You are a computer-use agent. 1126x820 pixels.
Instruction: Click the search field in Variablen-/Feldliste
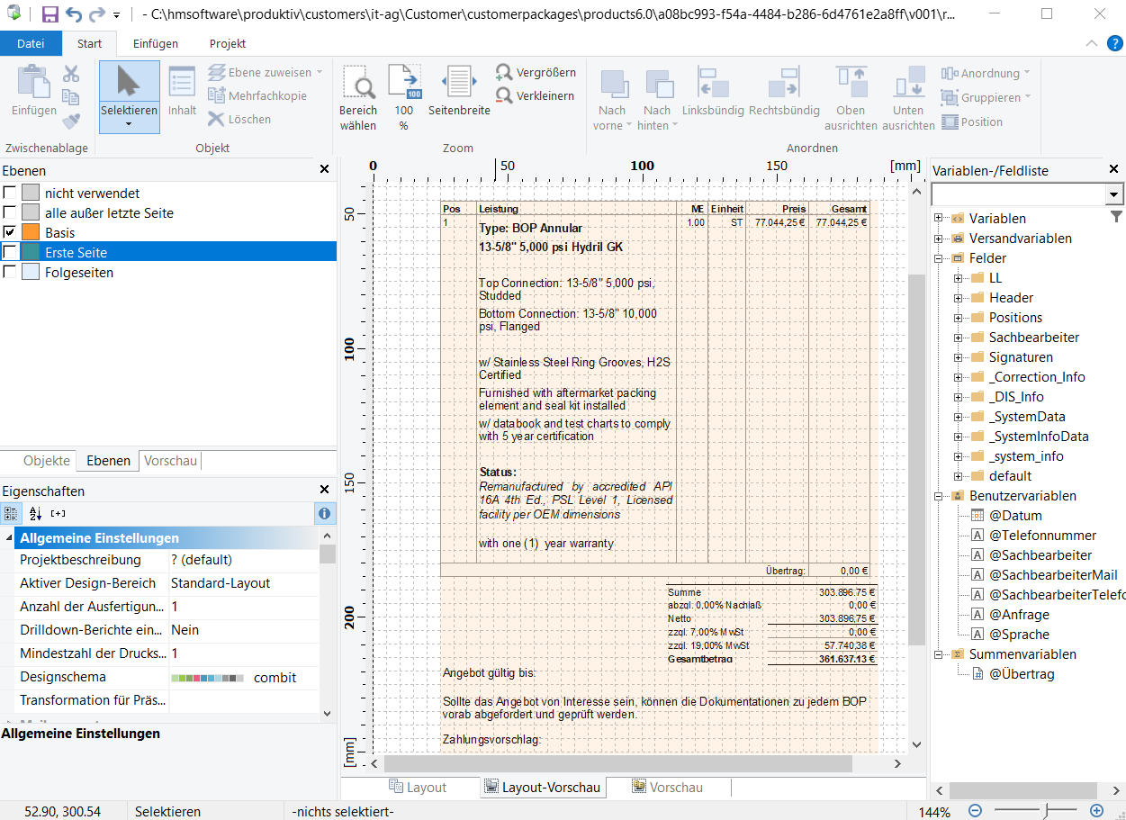pos(1018,194)
